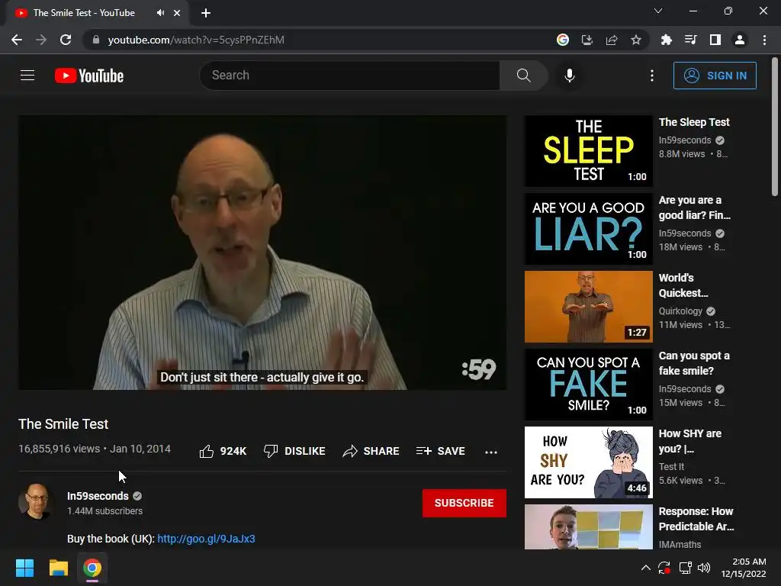Open Google icon in address bar

coord(563,40)
